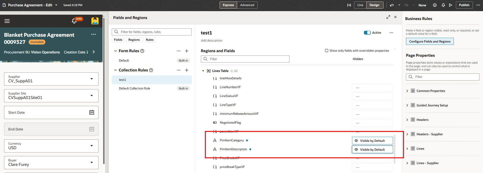Click the page input variables icon

tap(349, 5)
